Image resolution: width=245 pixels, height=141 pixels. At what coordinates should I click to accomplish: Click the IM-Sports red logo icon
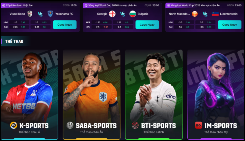coord(199,125)
